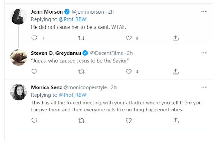Reply to Jenn Morson's tweet
217x141 pixels.
click(34, 38)
